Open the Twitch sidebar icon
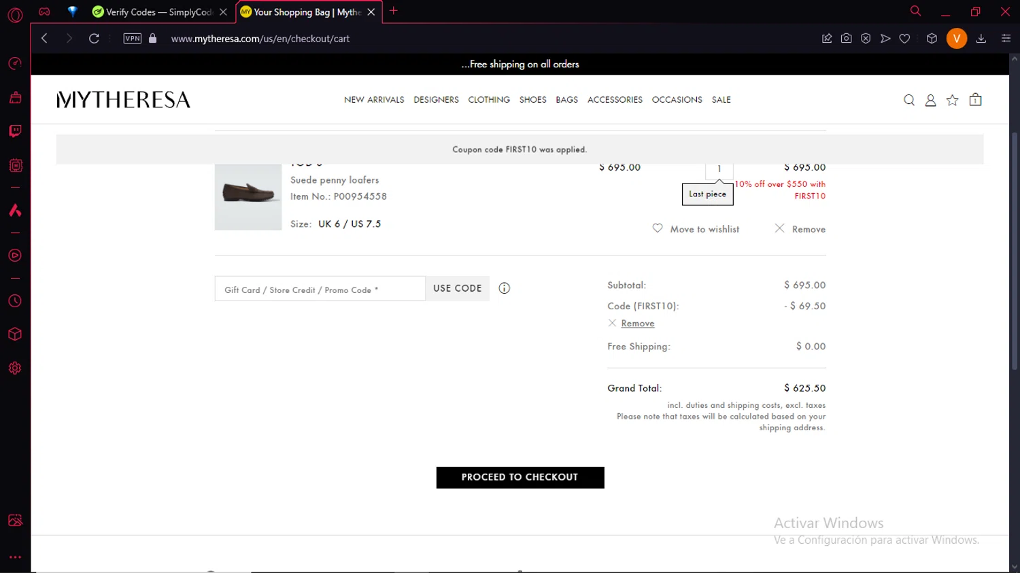Viewport: 1020px width, 573px height. (15, 131)
